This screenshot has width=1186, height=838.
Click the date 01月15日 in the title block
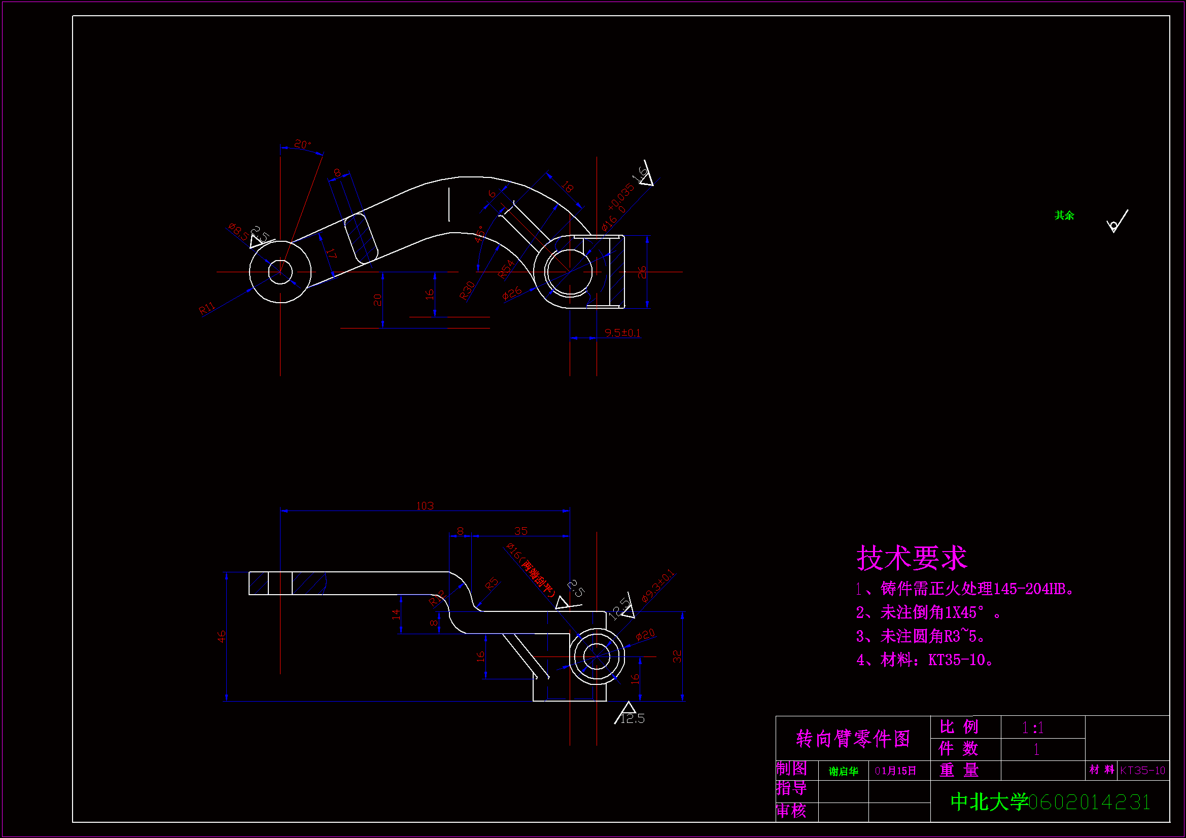tap(895, 772)
